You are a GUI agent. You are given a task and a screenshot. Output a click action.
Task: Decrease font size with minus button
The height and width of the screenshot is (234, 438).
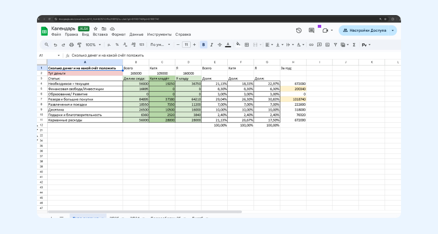(178, 45)
